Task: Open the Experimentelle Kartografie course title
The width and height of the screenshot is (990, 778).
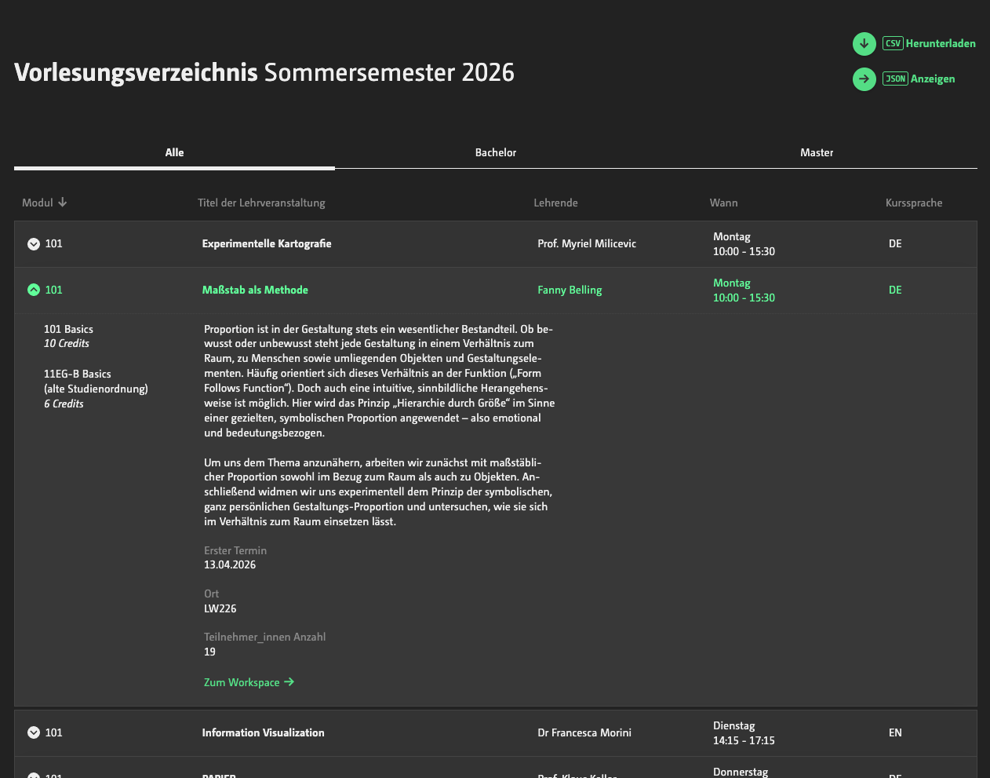Action: (x=267, y=243)
